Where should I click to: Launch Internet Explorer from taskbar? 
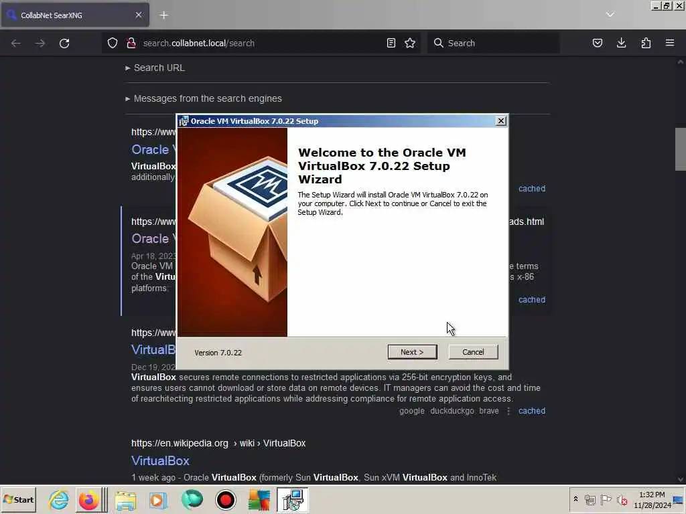pyautogui.click(x=59, y=500)
